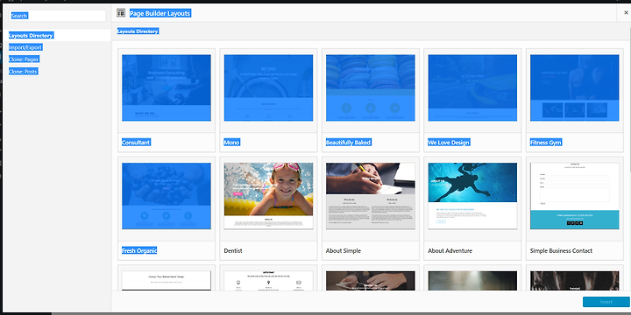
Task: Select the About Simple layout thumbnail
Action: point(370,196)
